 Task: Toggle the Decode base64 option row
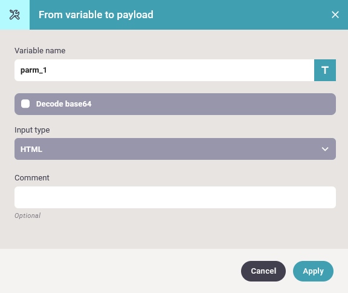(175, 104)
